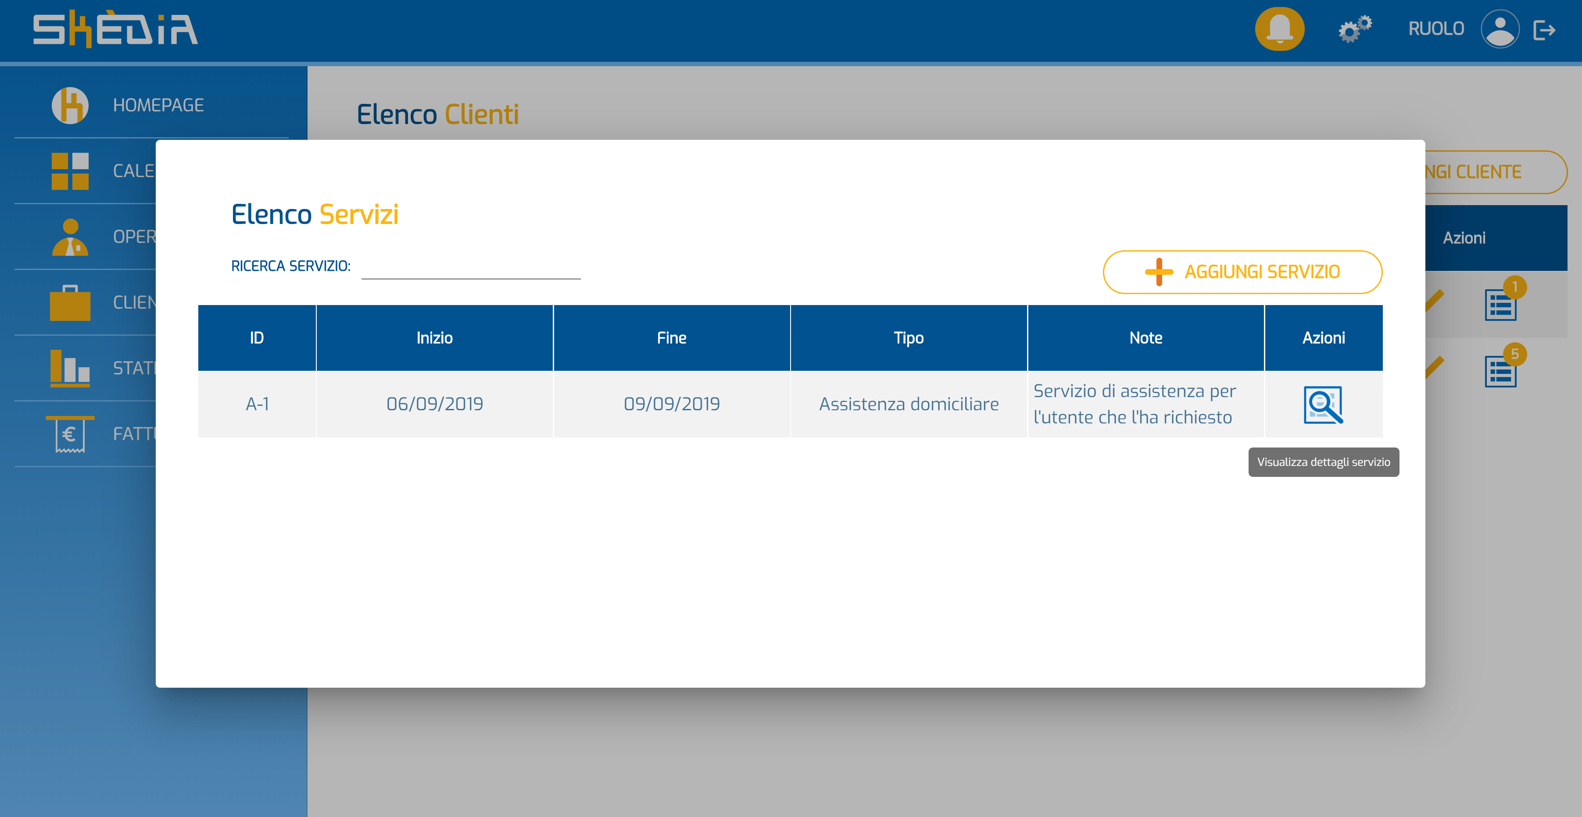Click the logout arrow icon
The width and height of the screenshot is (1582, 817).
click(1544, 29)
